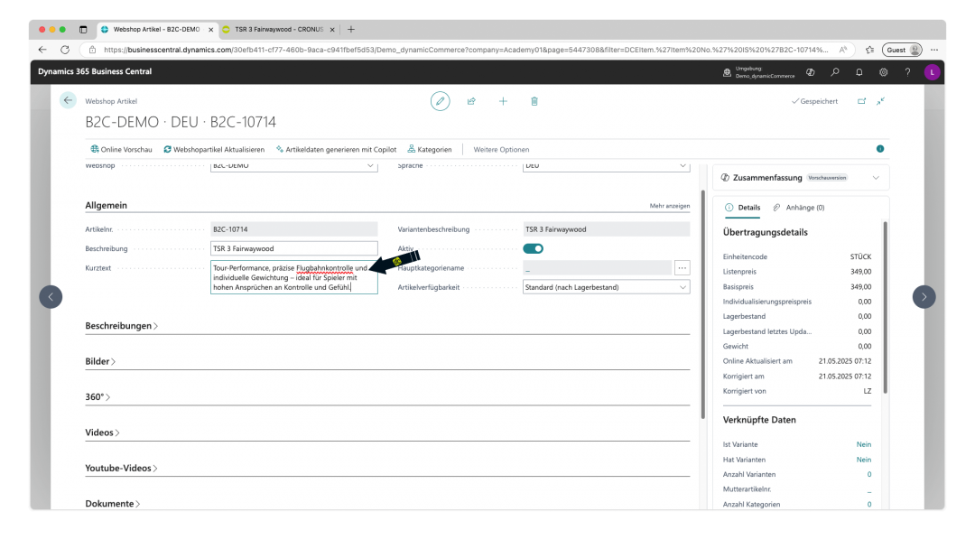The width and height of the screenshot is (975, 549).
Task: Expand the Youtube-Videos section
Action: click(x=121, y=468)
